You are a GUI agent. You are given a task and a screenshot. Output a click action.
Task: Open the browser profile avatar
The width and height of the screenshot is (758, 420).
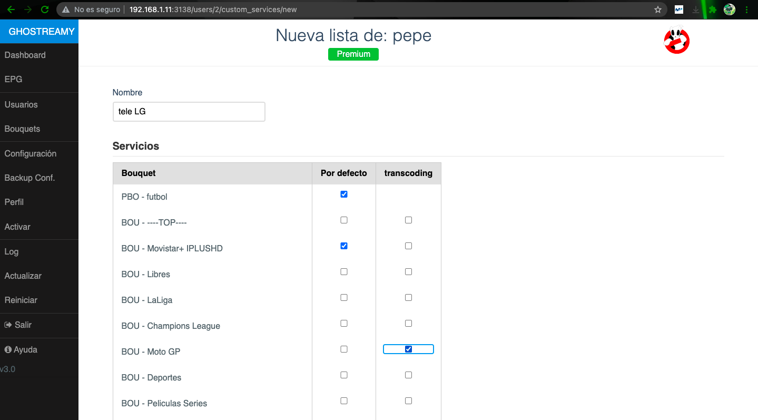(730, 9)
